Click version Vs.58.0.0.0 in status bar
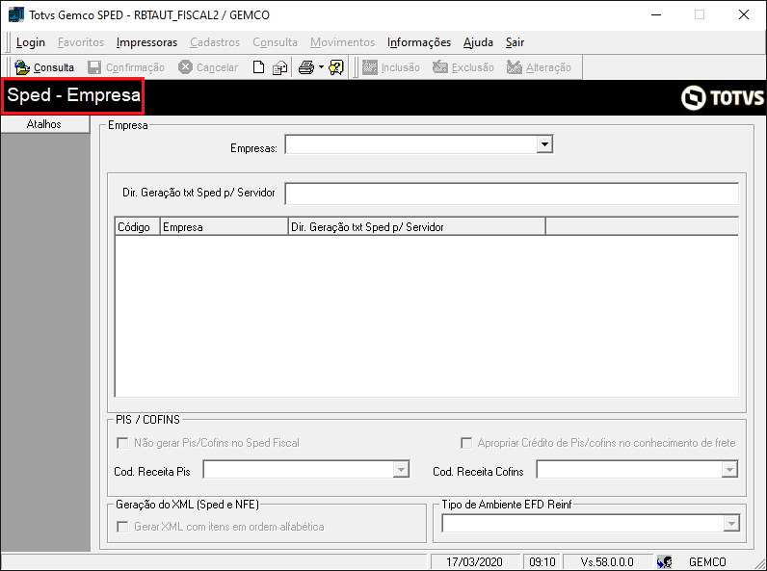The width and height of the screenshot is (767, 571). pos(607,562)
